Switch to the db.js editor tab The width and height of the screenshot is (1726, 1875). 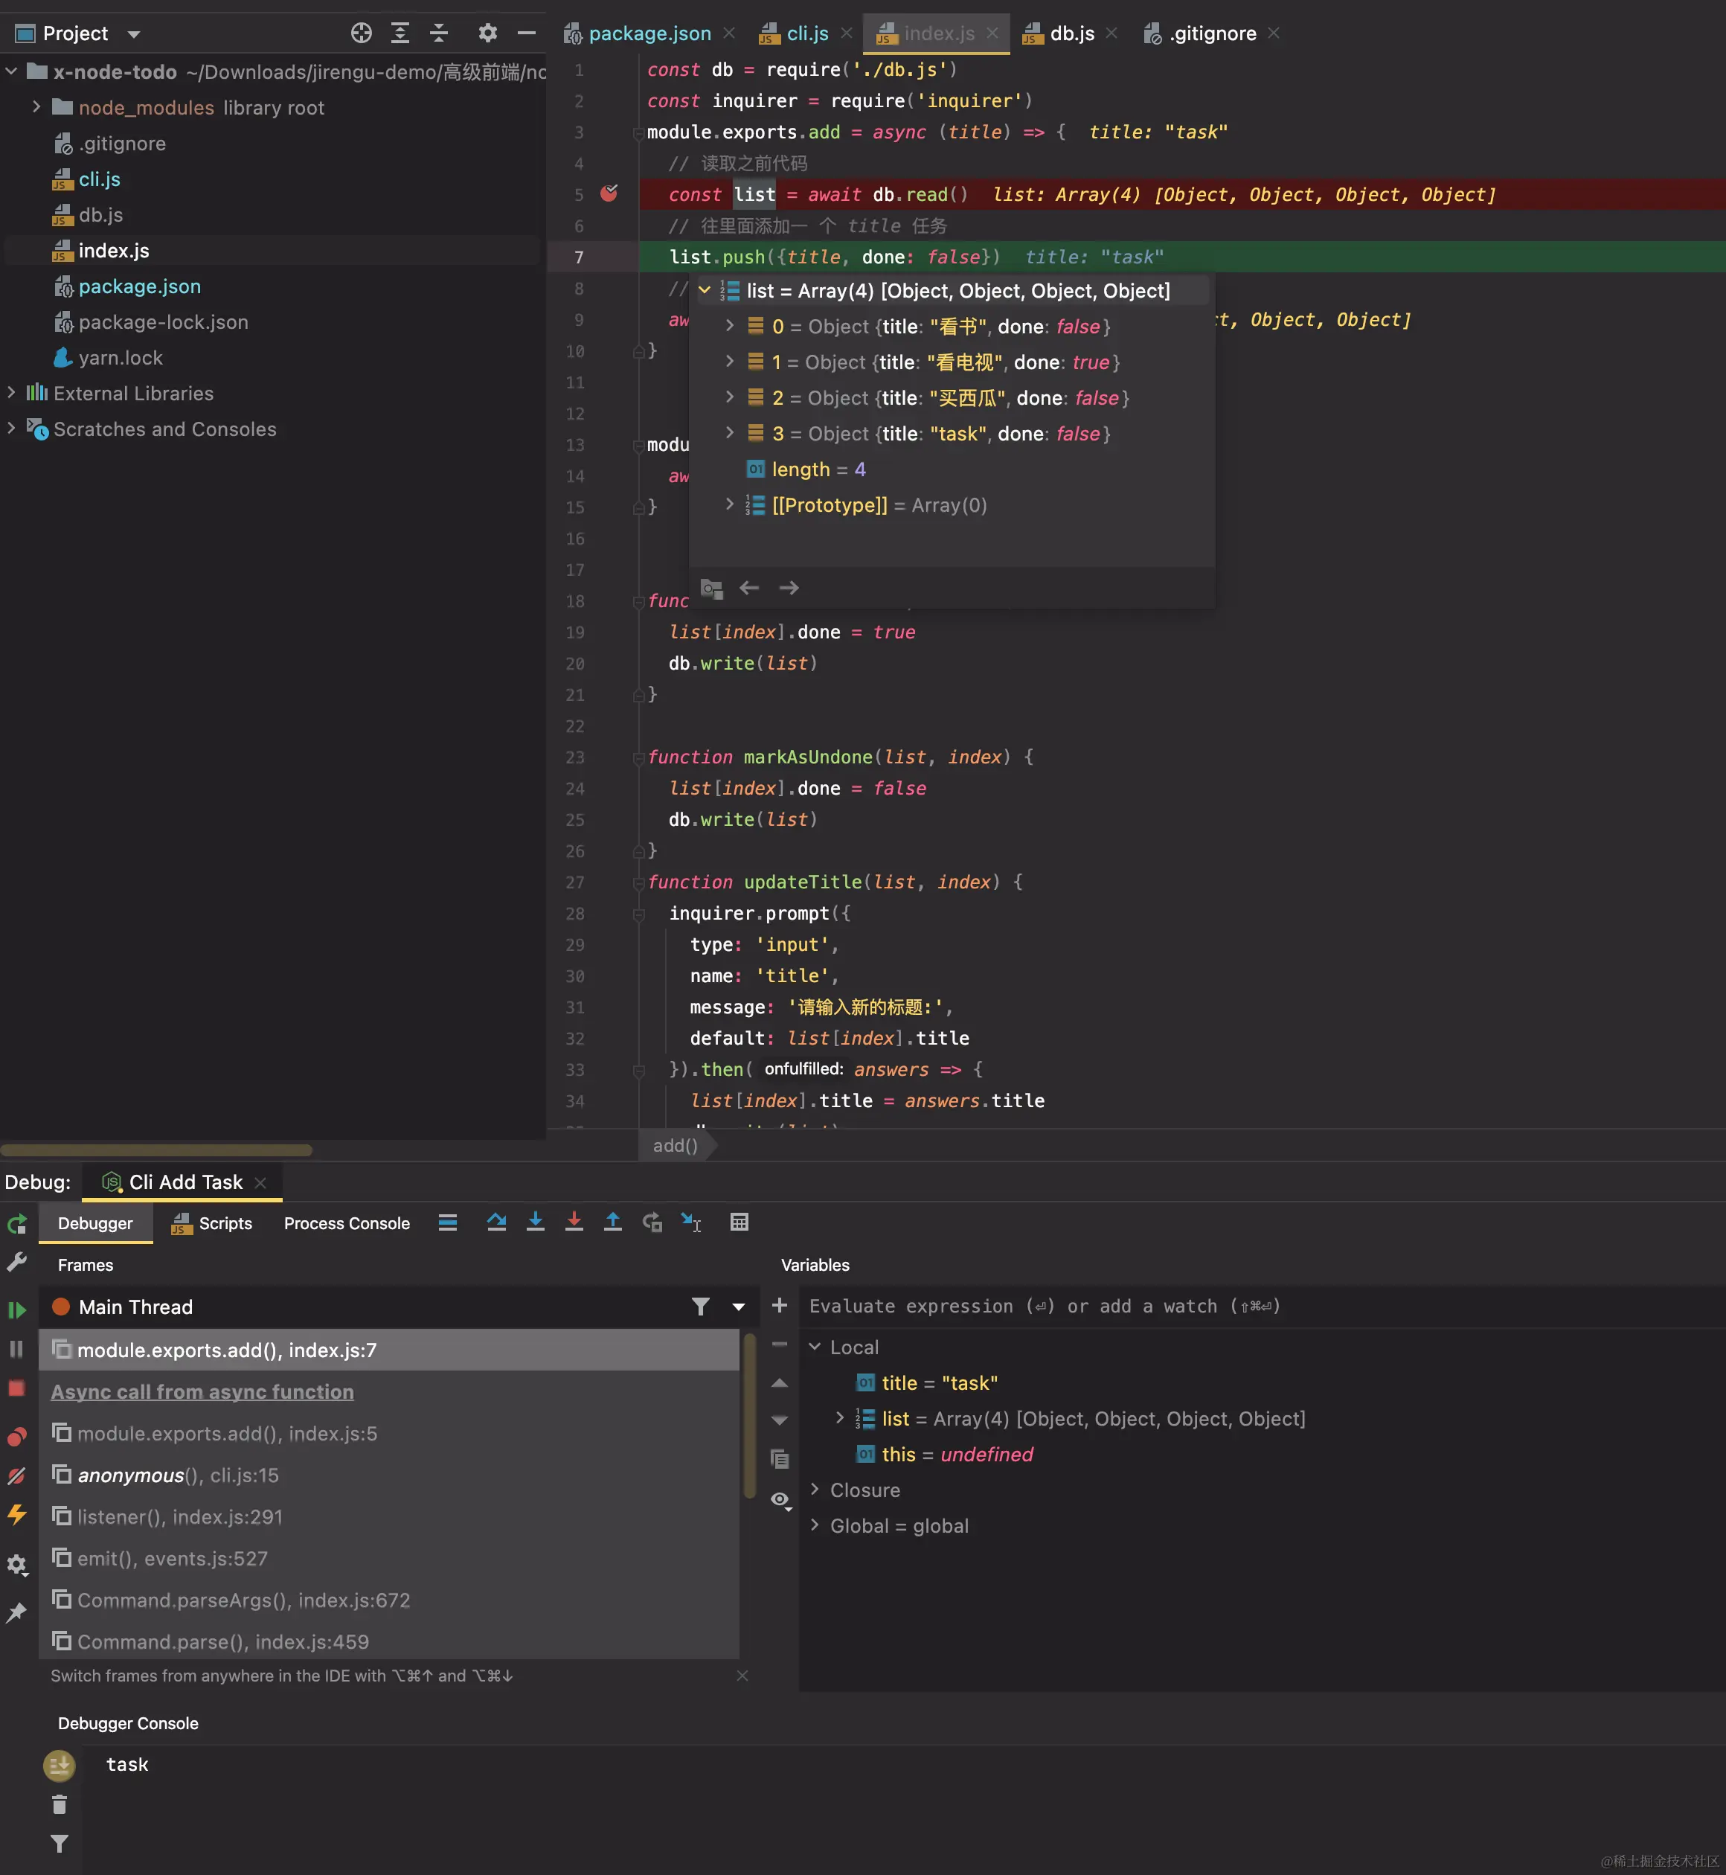1071,33
